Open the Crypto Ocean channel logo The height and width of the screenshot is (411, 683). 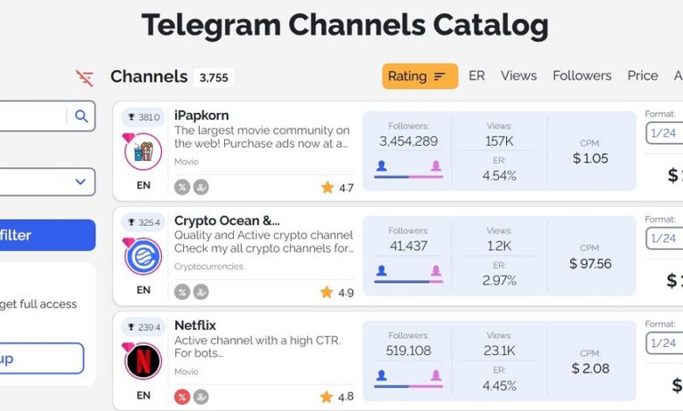(x=143, y=256)
